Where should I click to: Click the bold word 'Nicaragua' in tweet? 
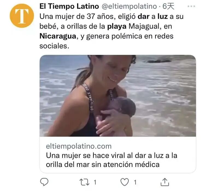coord(58,36)
